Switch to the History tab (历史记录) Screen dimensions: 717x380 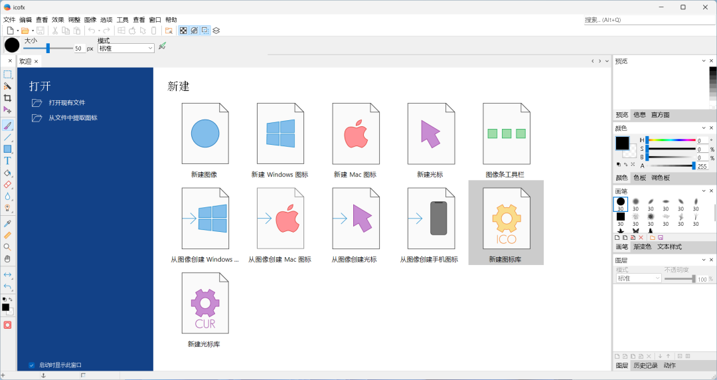click(645, 365)
